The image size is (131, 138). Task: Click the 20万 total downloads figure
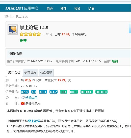[x=28, y=80]
